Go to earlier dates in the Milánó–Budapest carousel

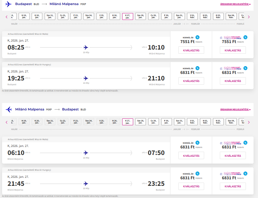click(x=7, y=122)
